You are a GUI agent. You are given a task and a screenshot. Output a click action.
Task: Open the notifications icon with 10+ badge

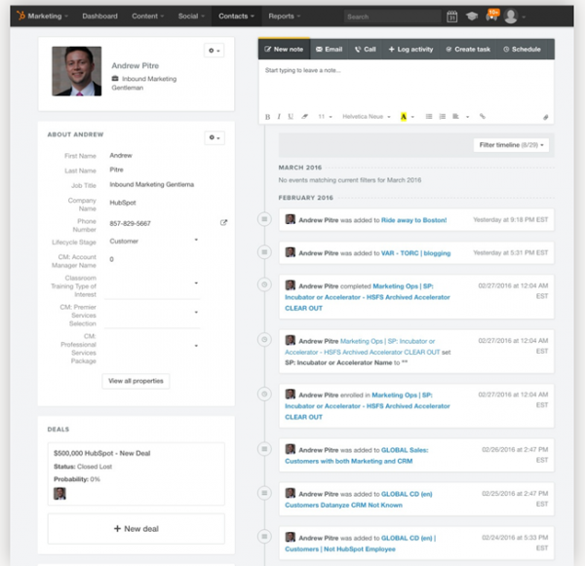(491, 16)
